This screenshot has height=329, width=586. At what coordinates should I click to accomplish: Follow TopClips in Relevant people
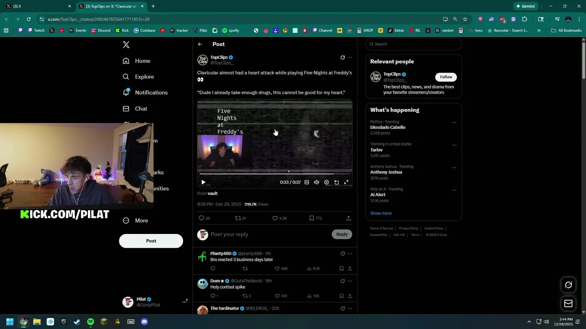(446, 77)
